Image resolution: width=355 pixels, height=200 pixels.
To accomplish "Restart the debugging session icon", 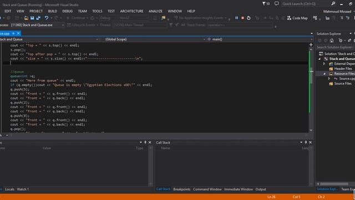I will tap(248, 18).
